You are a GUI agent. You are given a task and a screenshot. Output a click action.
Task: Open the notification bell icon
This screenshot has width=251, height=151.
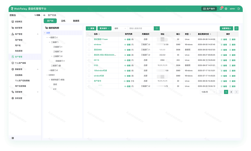[221, 9]
